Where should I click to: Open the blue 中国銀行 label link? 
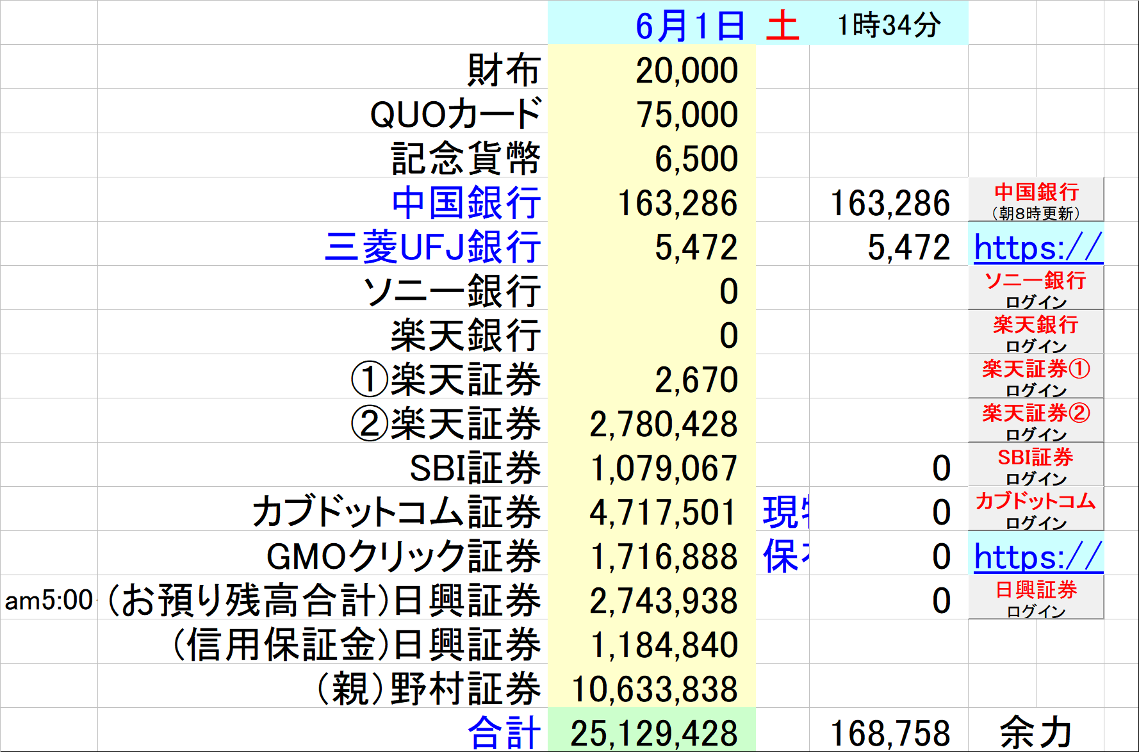point(466,202)
